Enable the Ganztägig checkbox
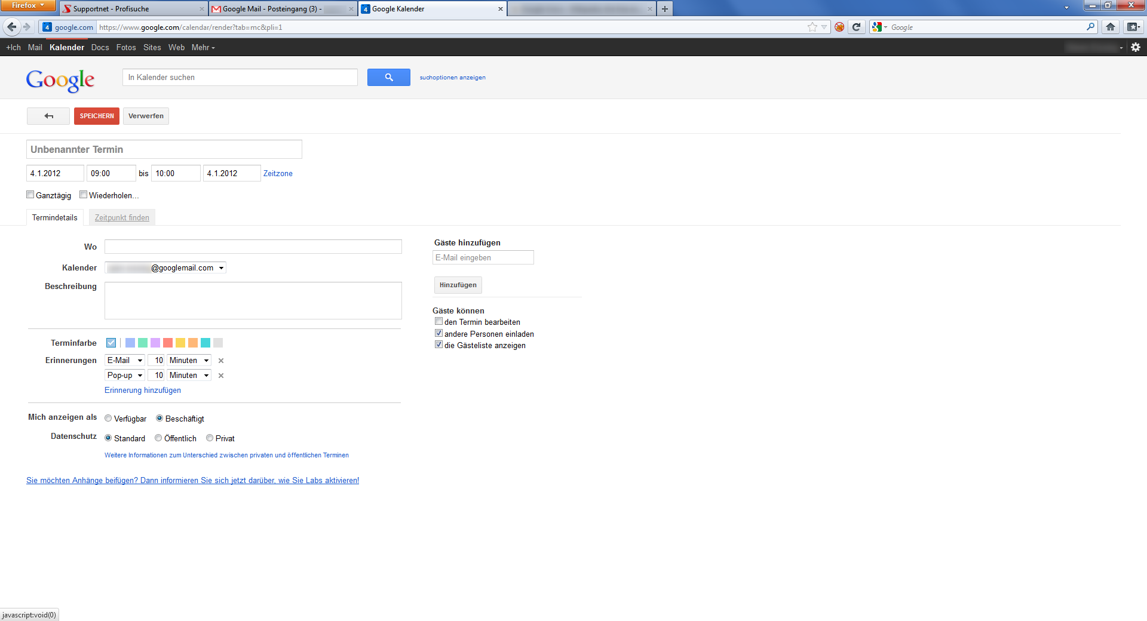Viewport: 1147px width, 621px height. (x=30, y=195)
